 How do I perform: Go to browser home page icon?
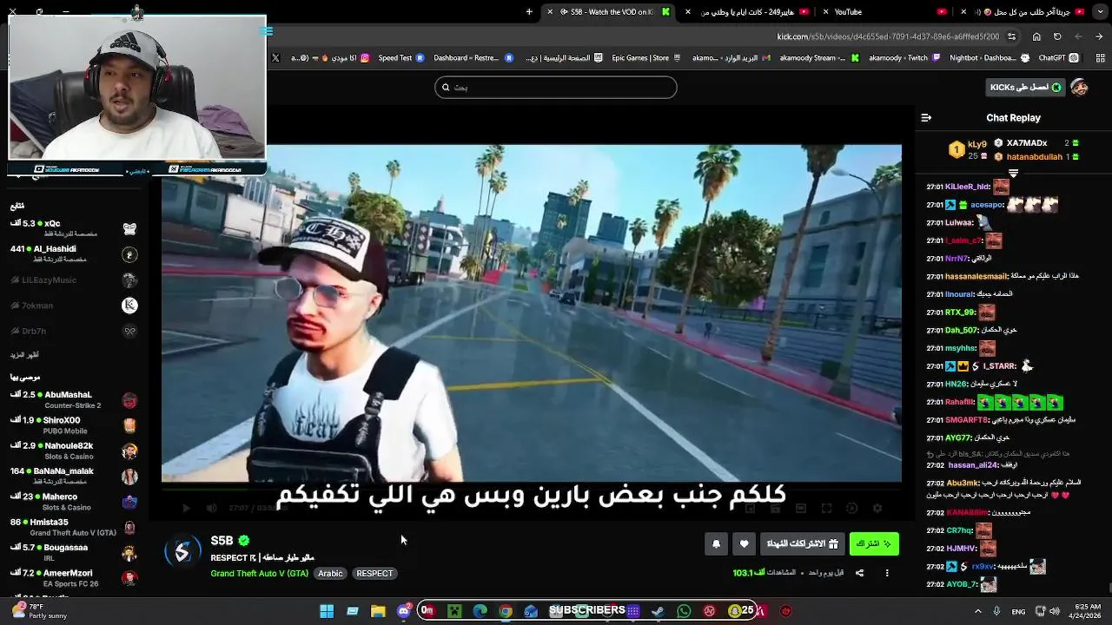pos(1036,36)
